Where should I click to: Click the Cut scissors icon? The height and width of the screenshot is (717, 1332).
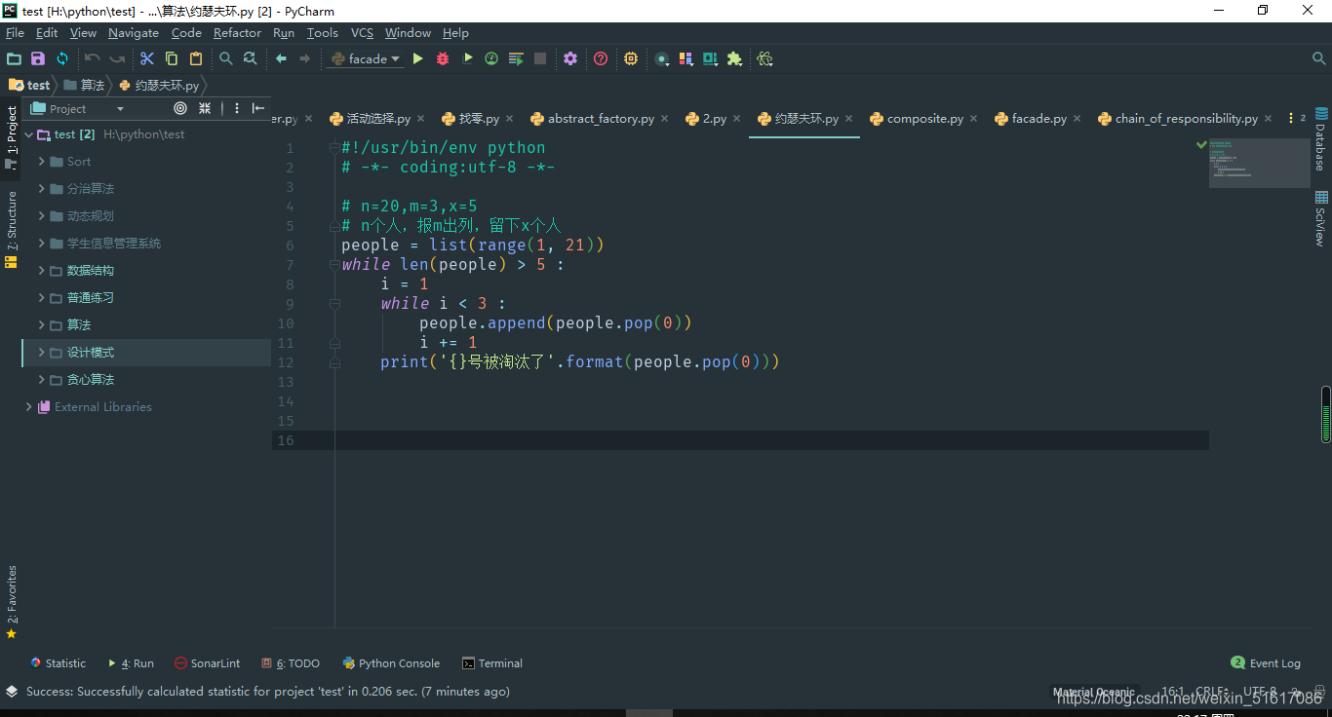(147, 58)
